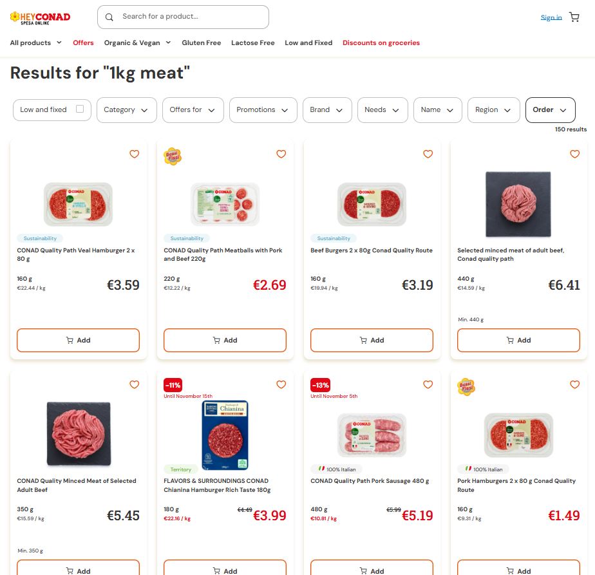Favorite the Selected minced meat of adult beef
This screenshot has width=595, height=575.
point(575,154)
